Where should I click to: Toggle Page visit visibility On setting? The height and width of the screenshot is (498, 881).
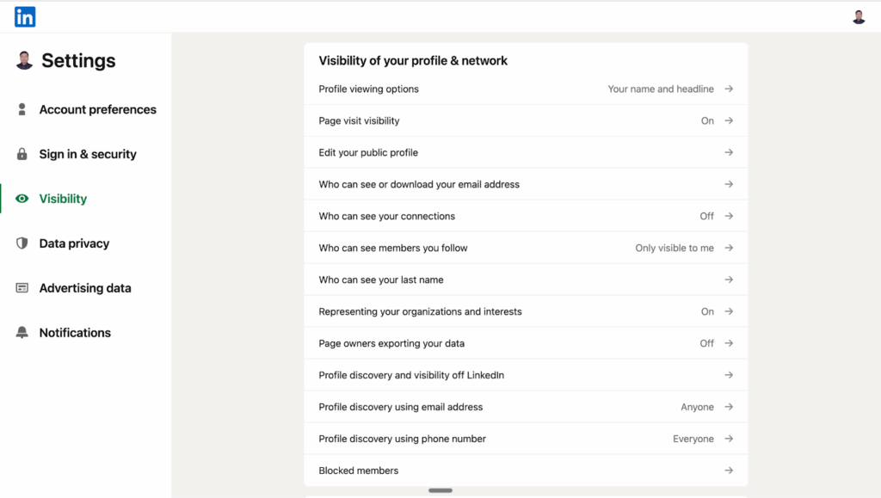[707, 121]
